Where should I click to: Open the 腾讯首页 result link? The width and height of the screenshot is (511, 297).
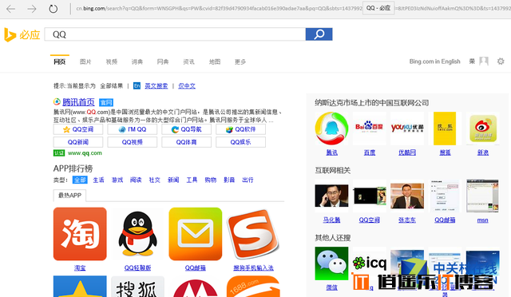tap(78, 102)
